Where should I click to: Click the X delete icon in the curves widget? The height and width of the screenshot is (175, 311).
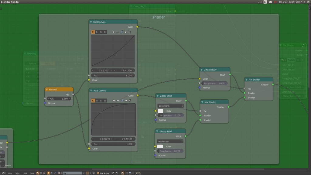pyautogui.click(x=129, y=32)
